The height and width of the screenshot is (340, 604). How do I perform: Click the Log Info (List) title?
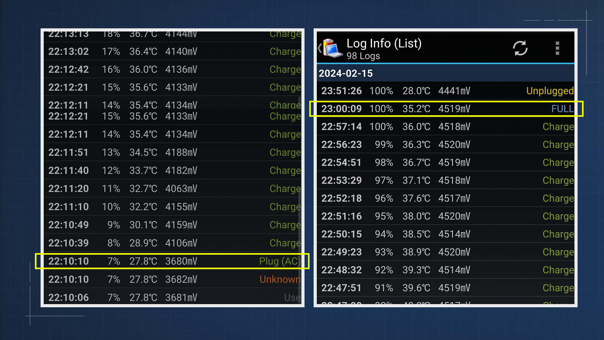point(384,43)
